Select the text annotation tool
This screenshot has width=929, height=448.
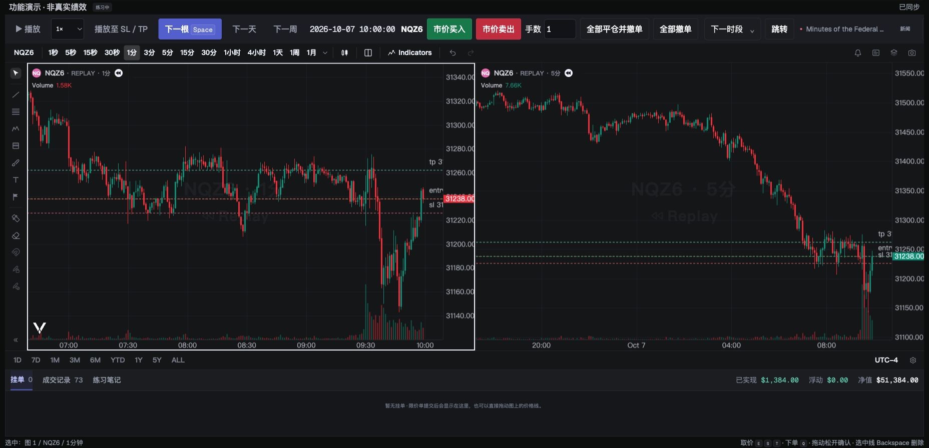click(x=16, y=180)
